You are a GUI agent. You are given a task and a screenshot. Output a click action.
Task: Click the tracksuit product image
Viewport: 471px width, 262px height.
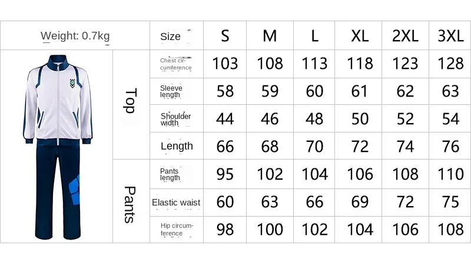tap(58, 147)
